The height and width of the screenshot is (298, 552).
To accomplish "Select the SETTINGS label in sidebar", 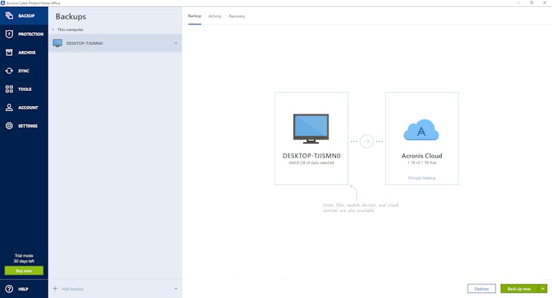I will (x=28, y=126).
